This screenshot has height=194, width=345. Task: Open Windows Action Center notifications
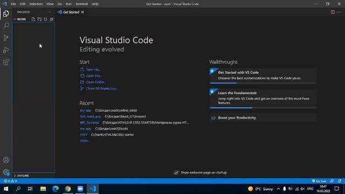coord(336,189)
